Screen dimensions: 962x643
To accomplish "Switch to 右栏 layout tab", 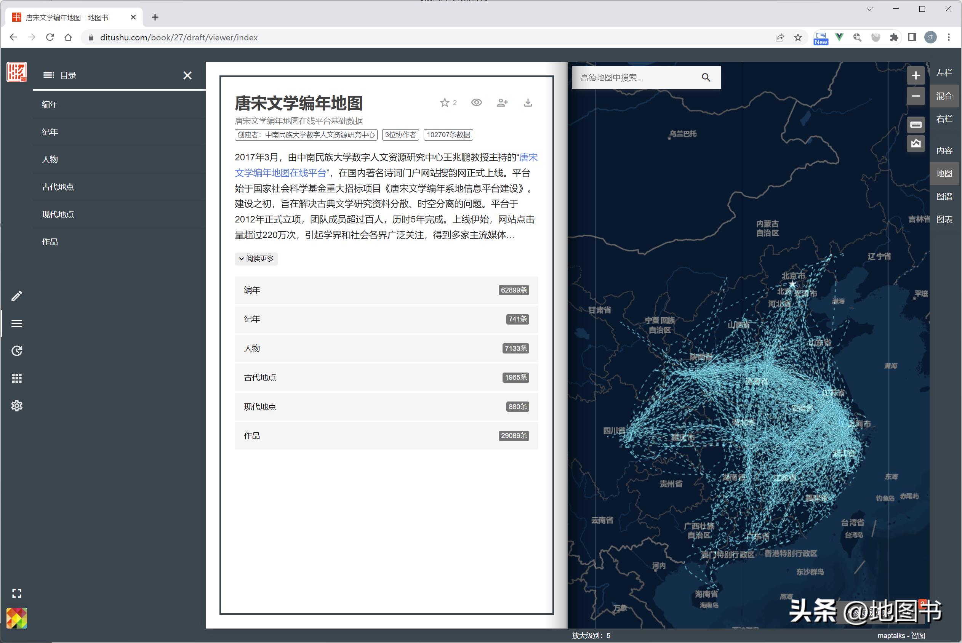I will tap(944, 119).
